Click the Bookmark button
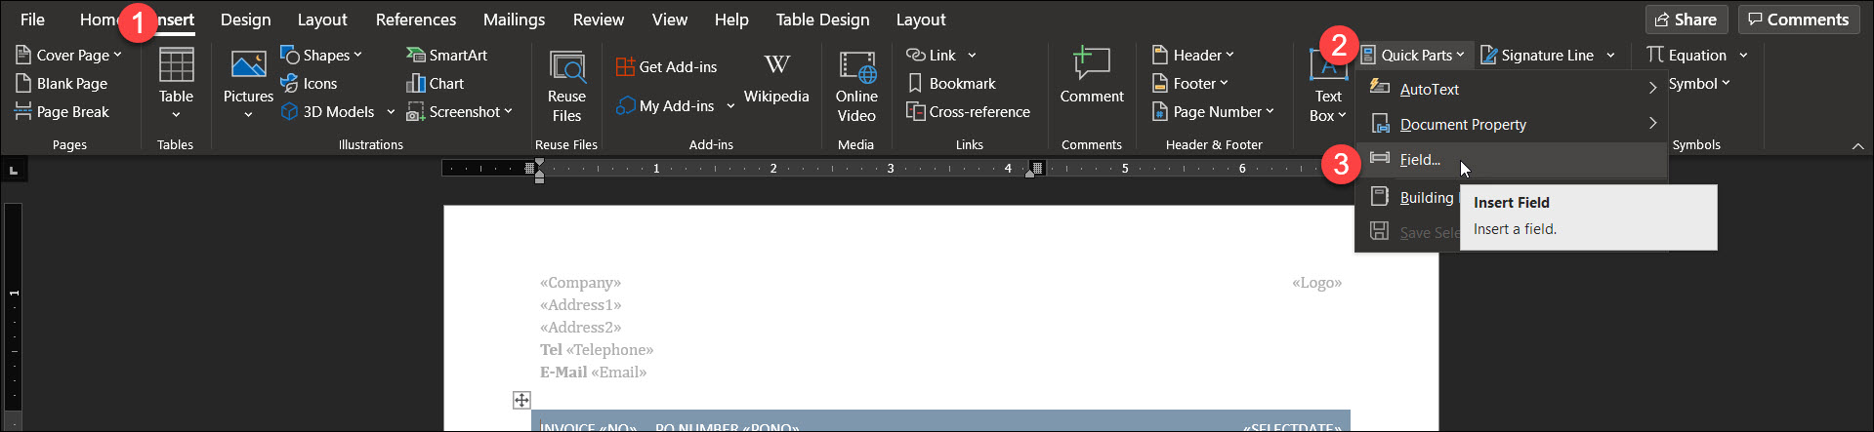The height and width of the screenshot is (432, 1874). pyautogui.click(x=951, y=84)
